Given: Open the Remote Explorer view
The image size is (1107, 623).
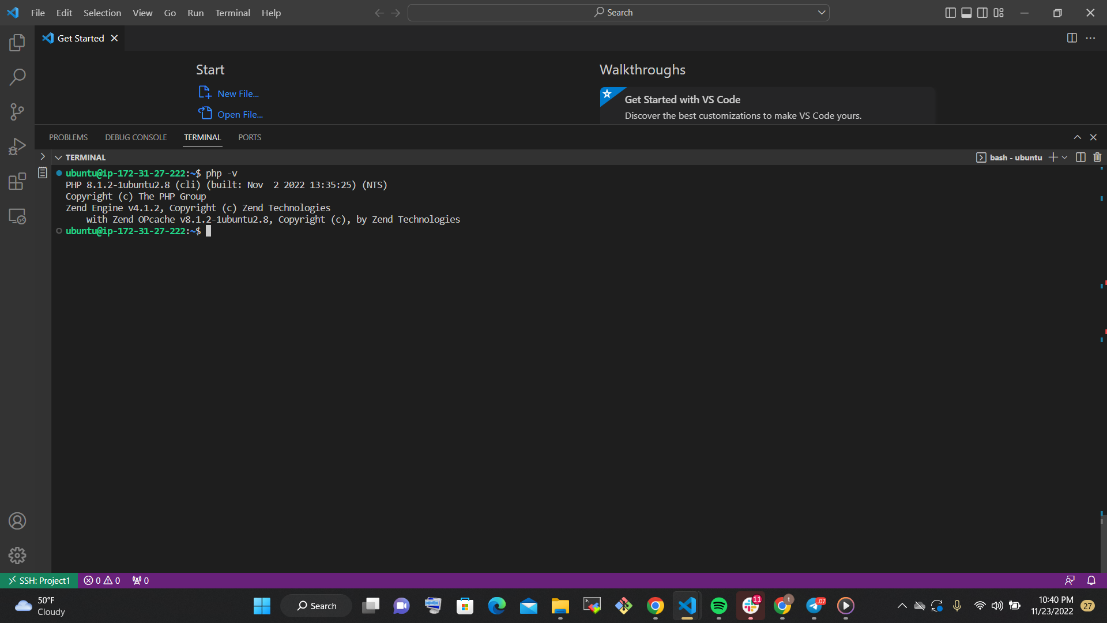Looking at the screenshot, I should pos(17,216).
